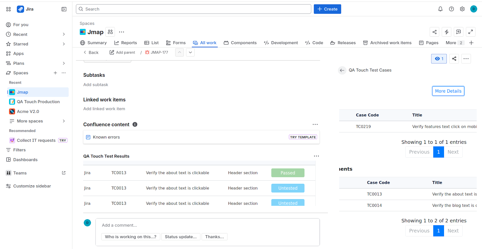Open Dashboards in the sidebar
482x249 pixels.
25,160
